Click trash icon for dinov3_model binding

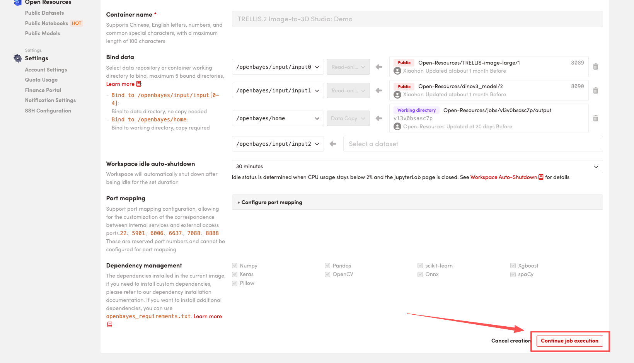click(595, 90)
